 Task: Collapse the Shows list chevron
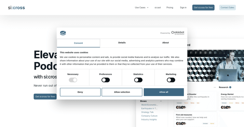click(x=161, y=101)
